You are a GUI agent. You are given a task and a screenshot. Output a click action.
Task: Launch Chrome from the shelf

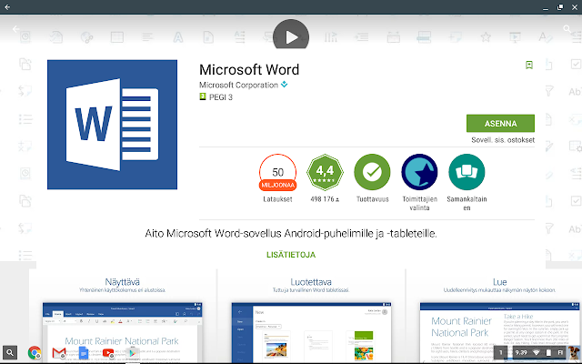(x=35, y=352)
